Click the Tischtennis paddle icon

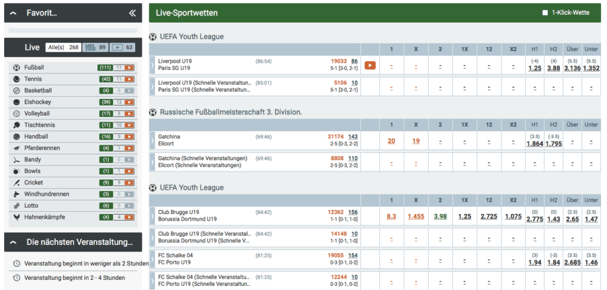tap(16, 125)
